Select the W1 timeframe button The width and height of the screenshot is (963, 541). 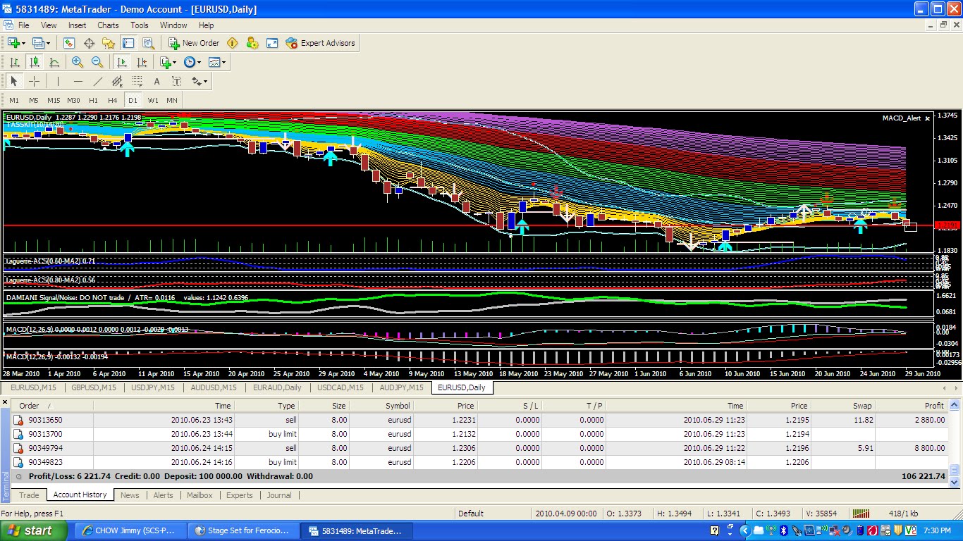click(x=153, y=100)
